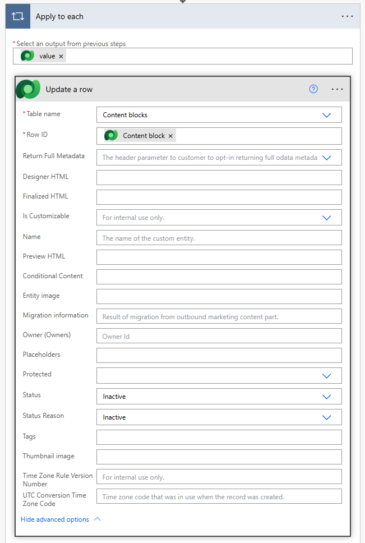Expand the Table name dropdown
The height and width of the screenshot is (543, 365).
[327, 115]
